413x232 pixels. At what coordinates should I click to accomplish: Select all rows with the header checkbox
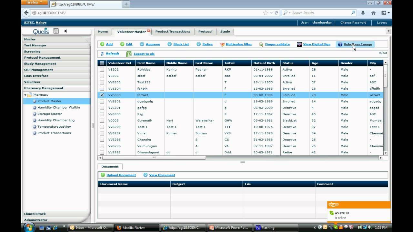click(101, 63)
